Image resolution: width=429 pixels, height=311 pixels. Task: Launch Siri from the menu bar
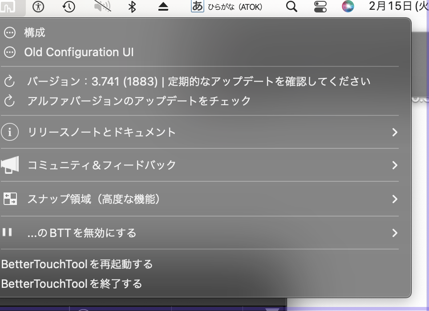point(348,6)
